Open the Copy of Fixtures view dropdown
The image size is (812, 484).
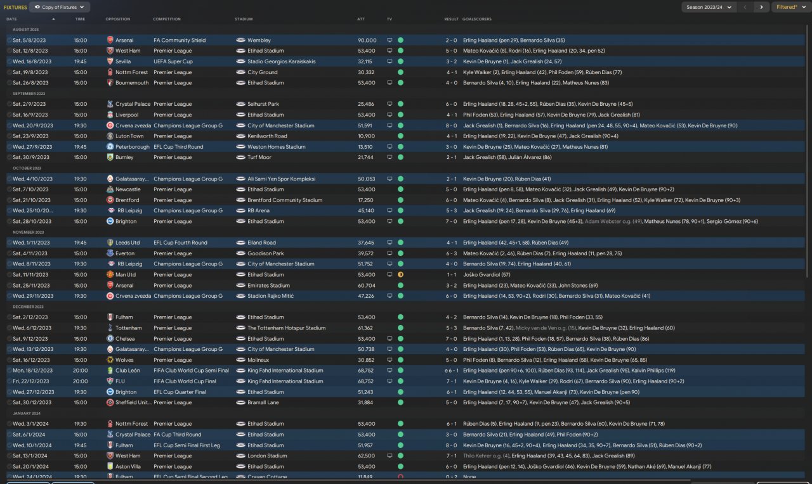point(60,7)
